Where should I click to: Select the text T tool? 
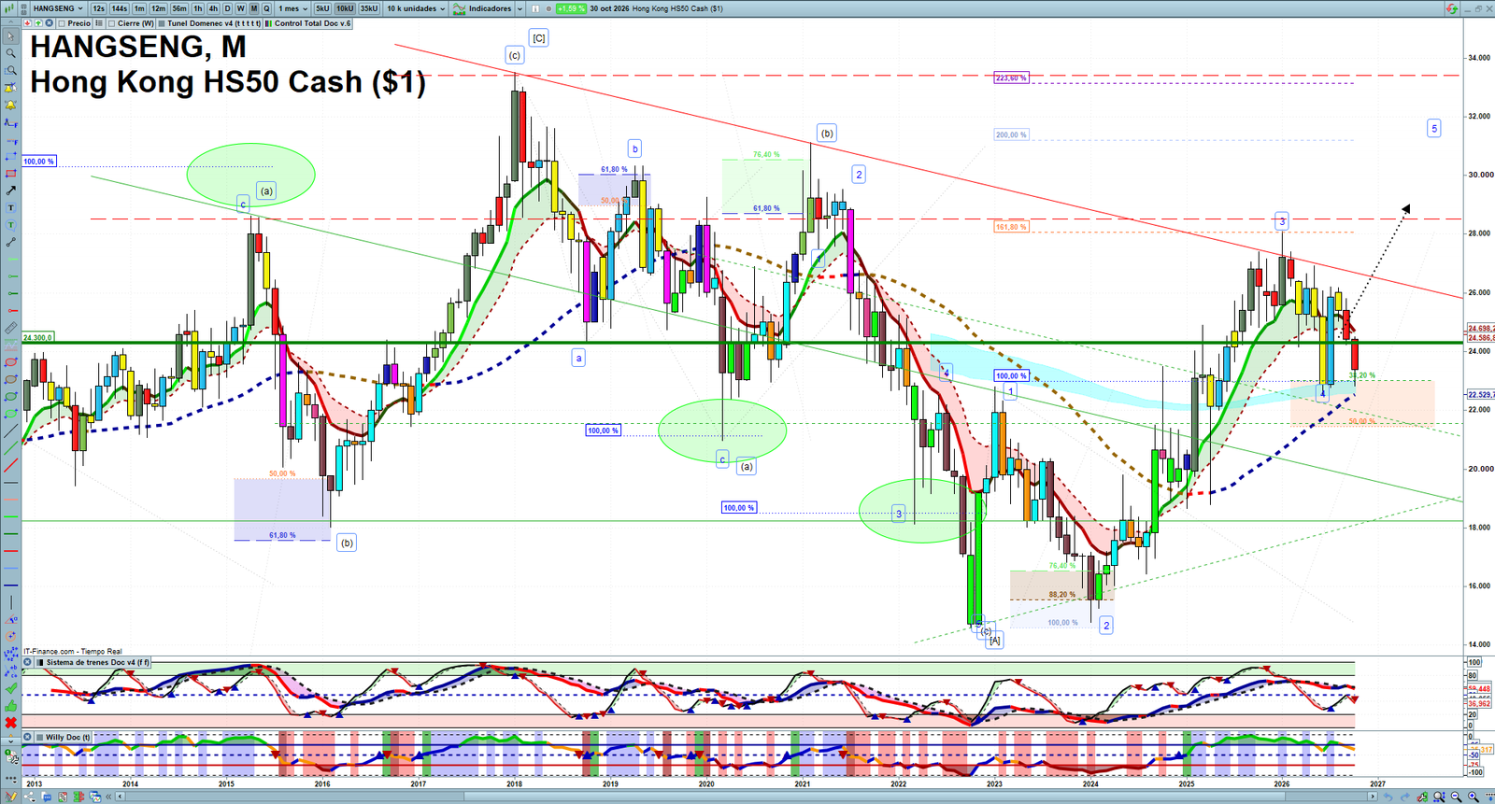10,207
